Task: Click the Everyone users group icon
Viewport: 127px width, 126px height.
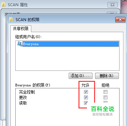Action: pyautogui.click(x=20, y=44)
